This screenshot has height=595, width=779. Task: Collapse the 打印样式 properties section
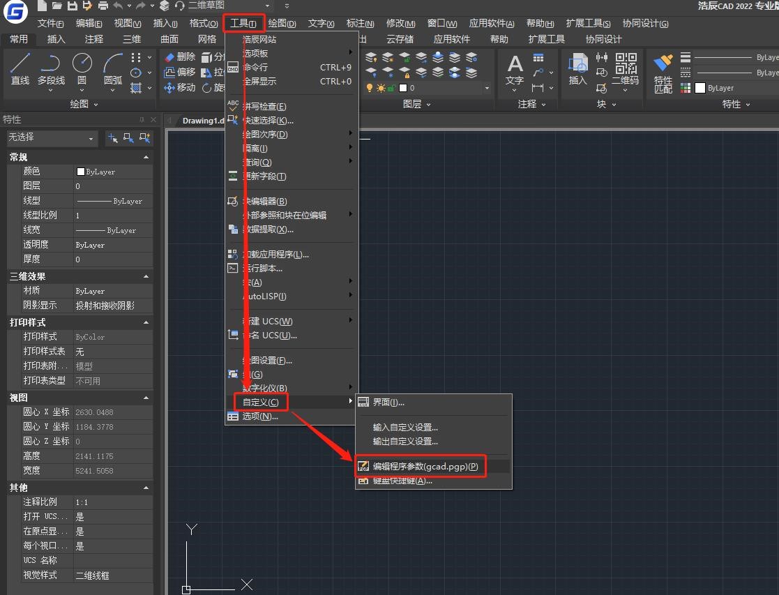coord(146,322)
